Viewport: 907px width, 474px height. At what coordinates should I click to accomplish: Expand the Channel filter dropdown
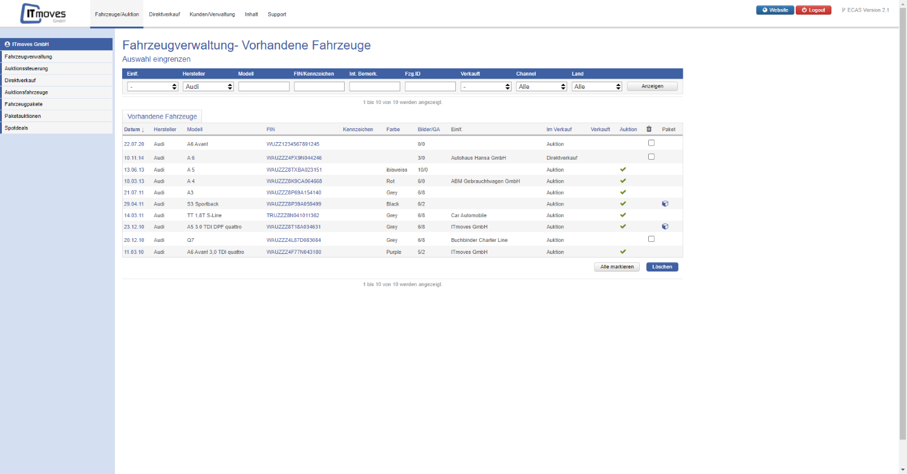541,86
